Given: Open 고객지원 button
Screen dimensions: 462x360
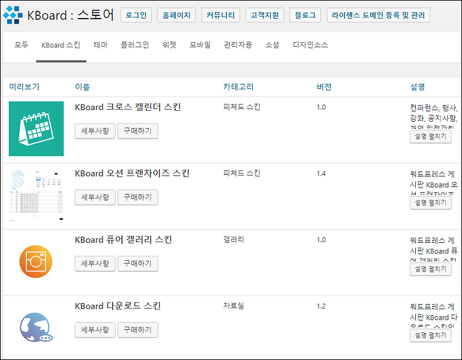Looking at the screenshot, I should pyautogui.click(x=264, y=15).
